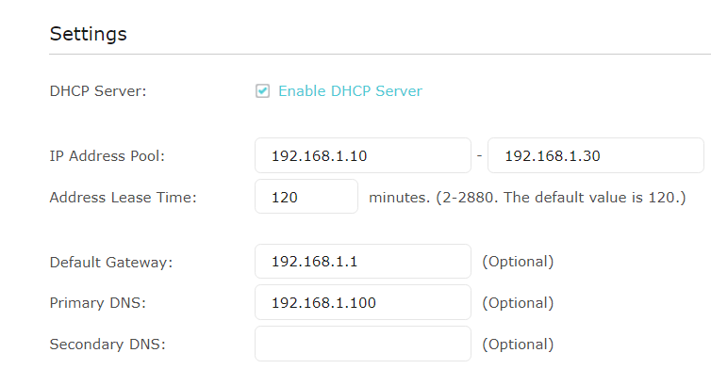Click the DHCP Server label
711x385 pixels.
(x=98, y=91)
